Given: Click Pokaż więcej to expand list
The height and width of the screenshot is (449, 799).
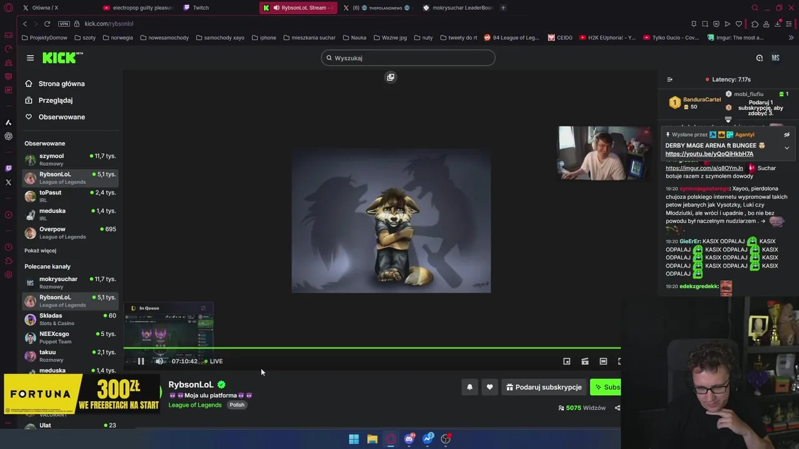Looking at the screenshot, I should [x=40, y=251].
